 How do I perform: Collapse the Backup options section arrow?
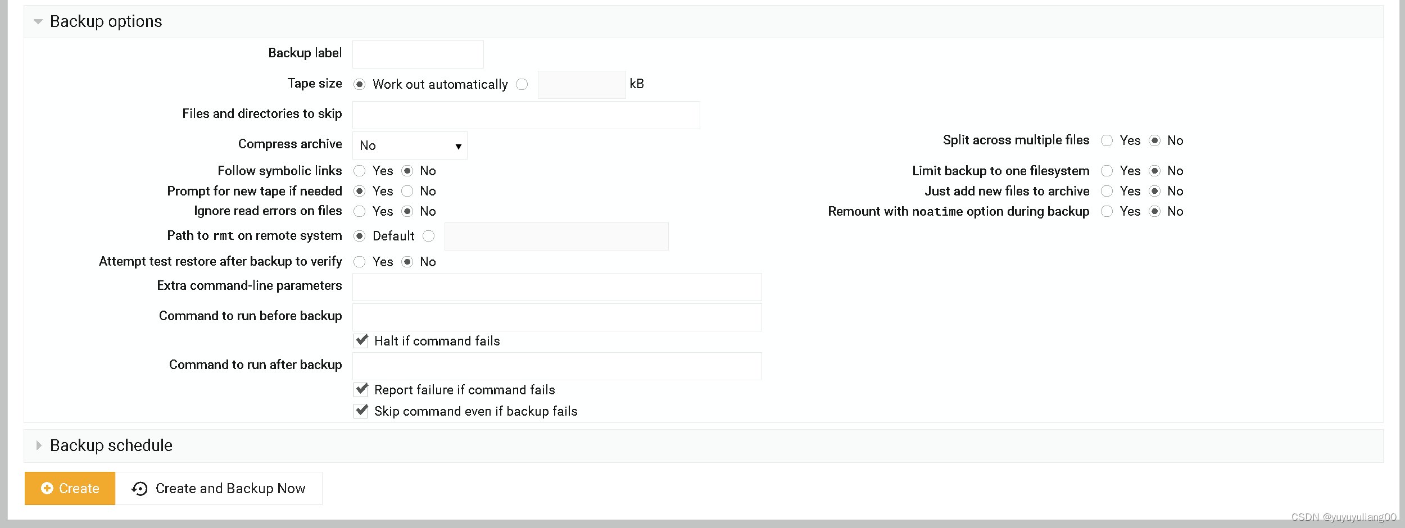pyautogui.click(x=38, y=21)
